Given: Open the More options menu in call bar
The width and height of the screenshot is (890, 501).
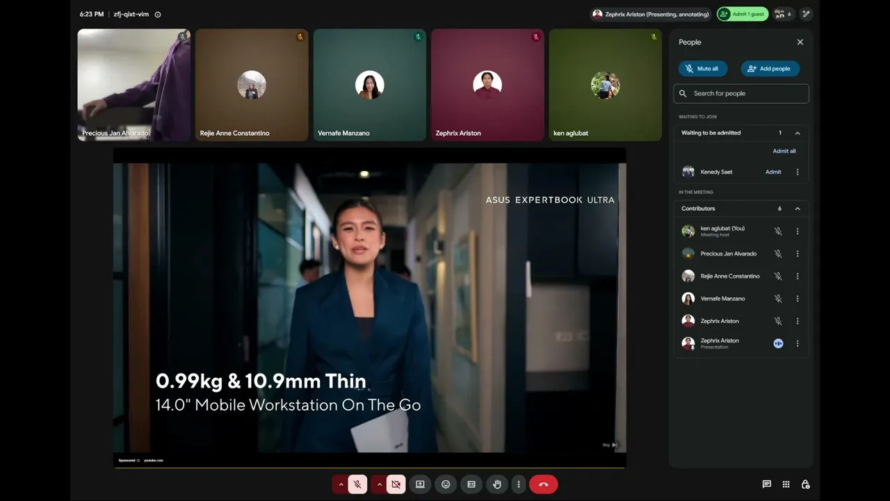Looking at the screenshot, I should coord(519,484).
